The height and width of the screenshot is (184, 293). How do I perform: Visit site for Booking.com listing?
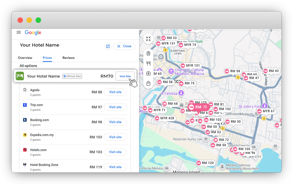point(115,122)
